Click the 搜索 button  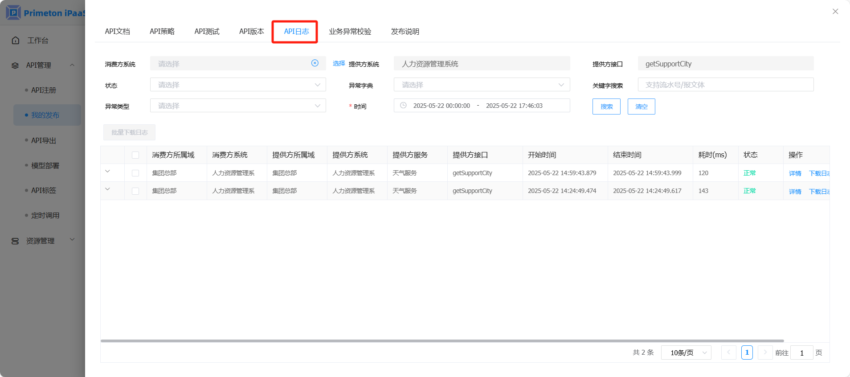point(606,107)
